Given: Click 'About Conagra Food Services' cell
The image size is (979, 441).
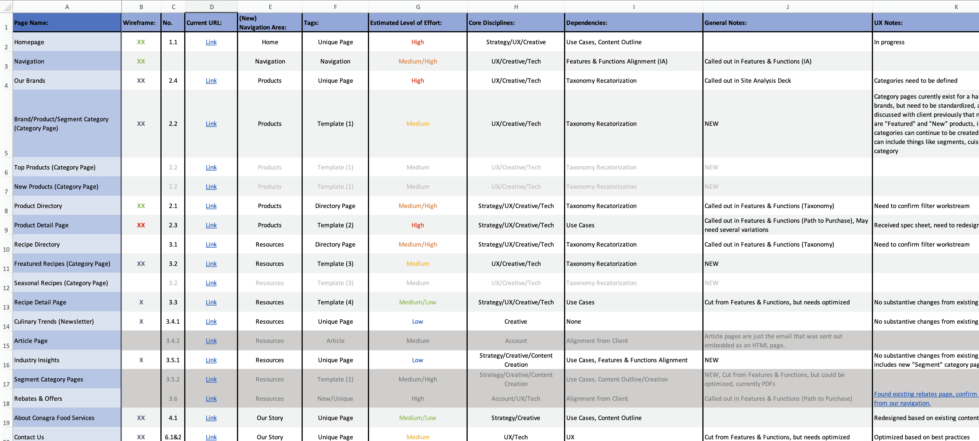Looking at the screenshot, I should click(x=67, y=418).
